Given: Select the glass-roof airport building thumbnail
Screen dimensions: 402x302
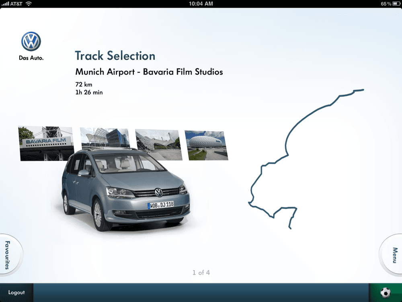Looking at the screenshot, I should [105, 139].
